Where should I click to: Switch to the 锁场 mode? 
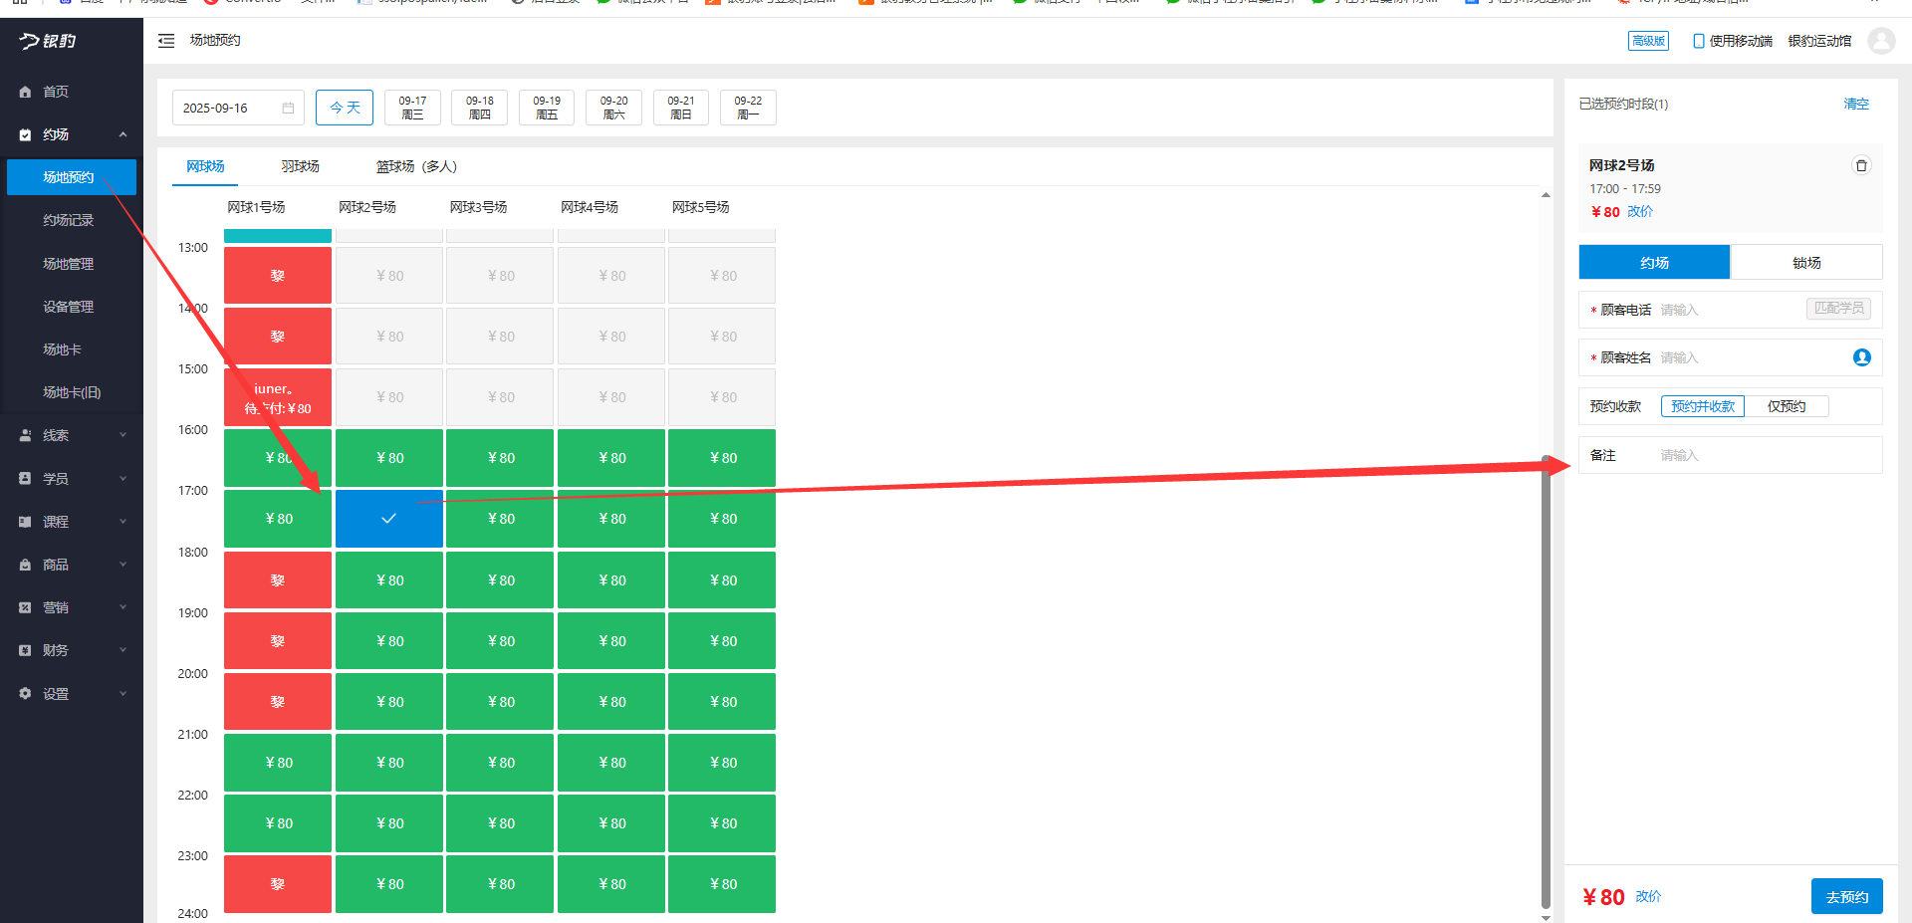point(1805,263)
